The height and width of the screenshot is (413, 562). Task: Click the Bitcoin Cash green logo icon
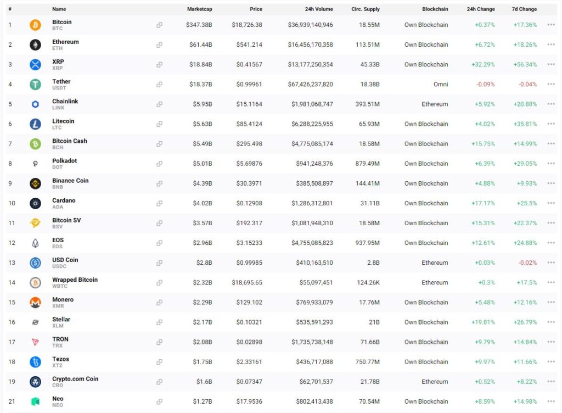(35, 144)
